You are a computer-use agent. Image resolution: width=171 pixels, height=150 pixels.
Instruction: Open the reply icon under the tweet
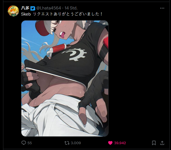pyautogui.click(x=24, y=143)
